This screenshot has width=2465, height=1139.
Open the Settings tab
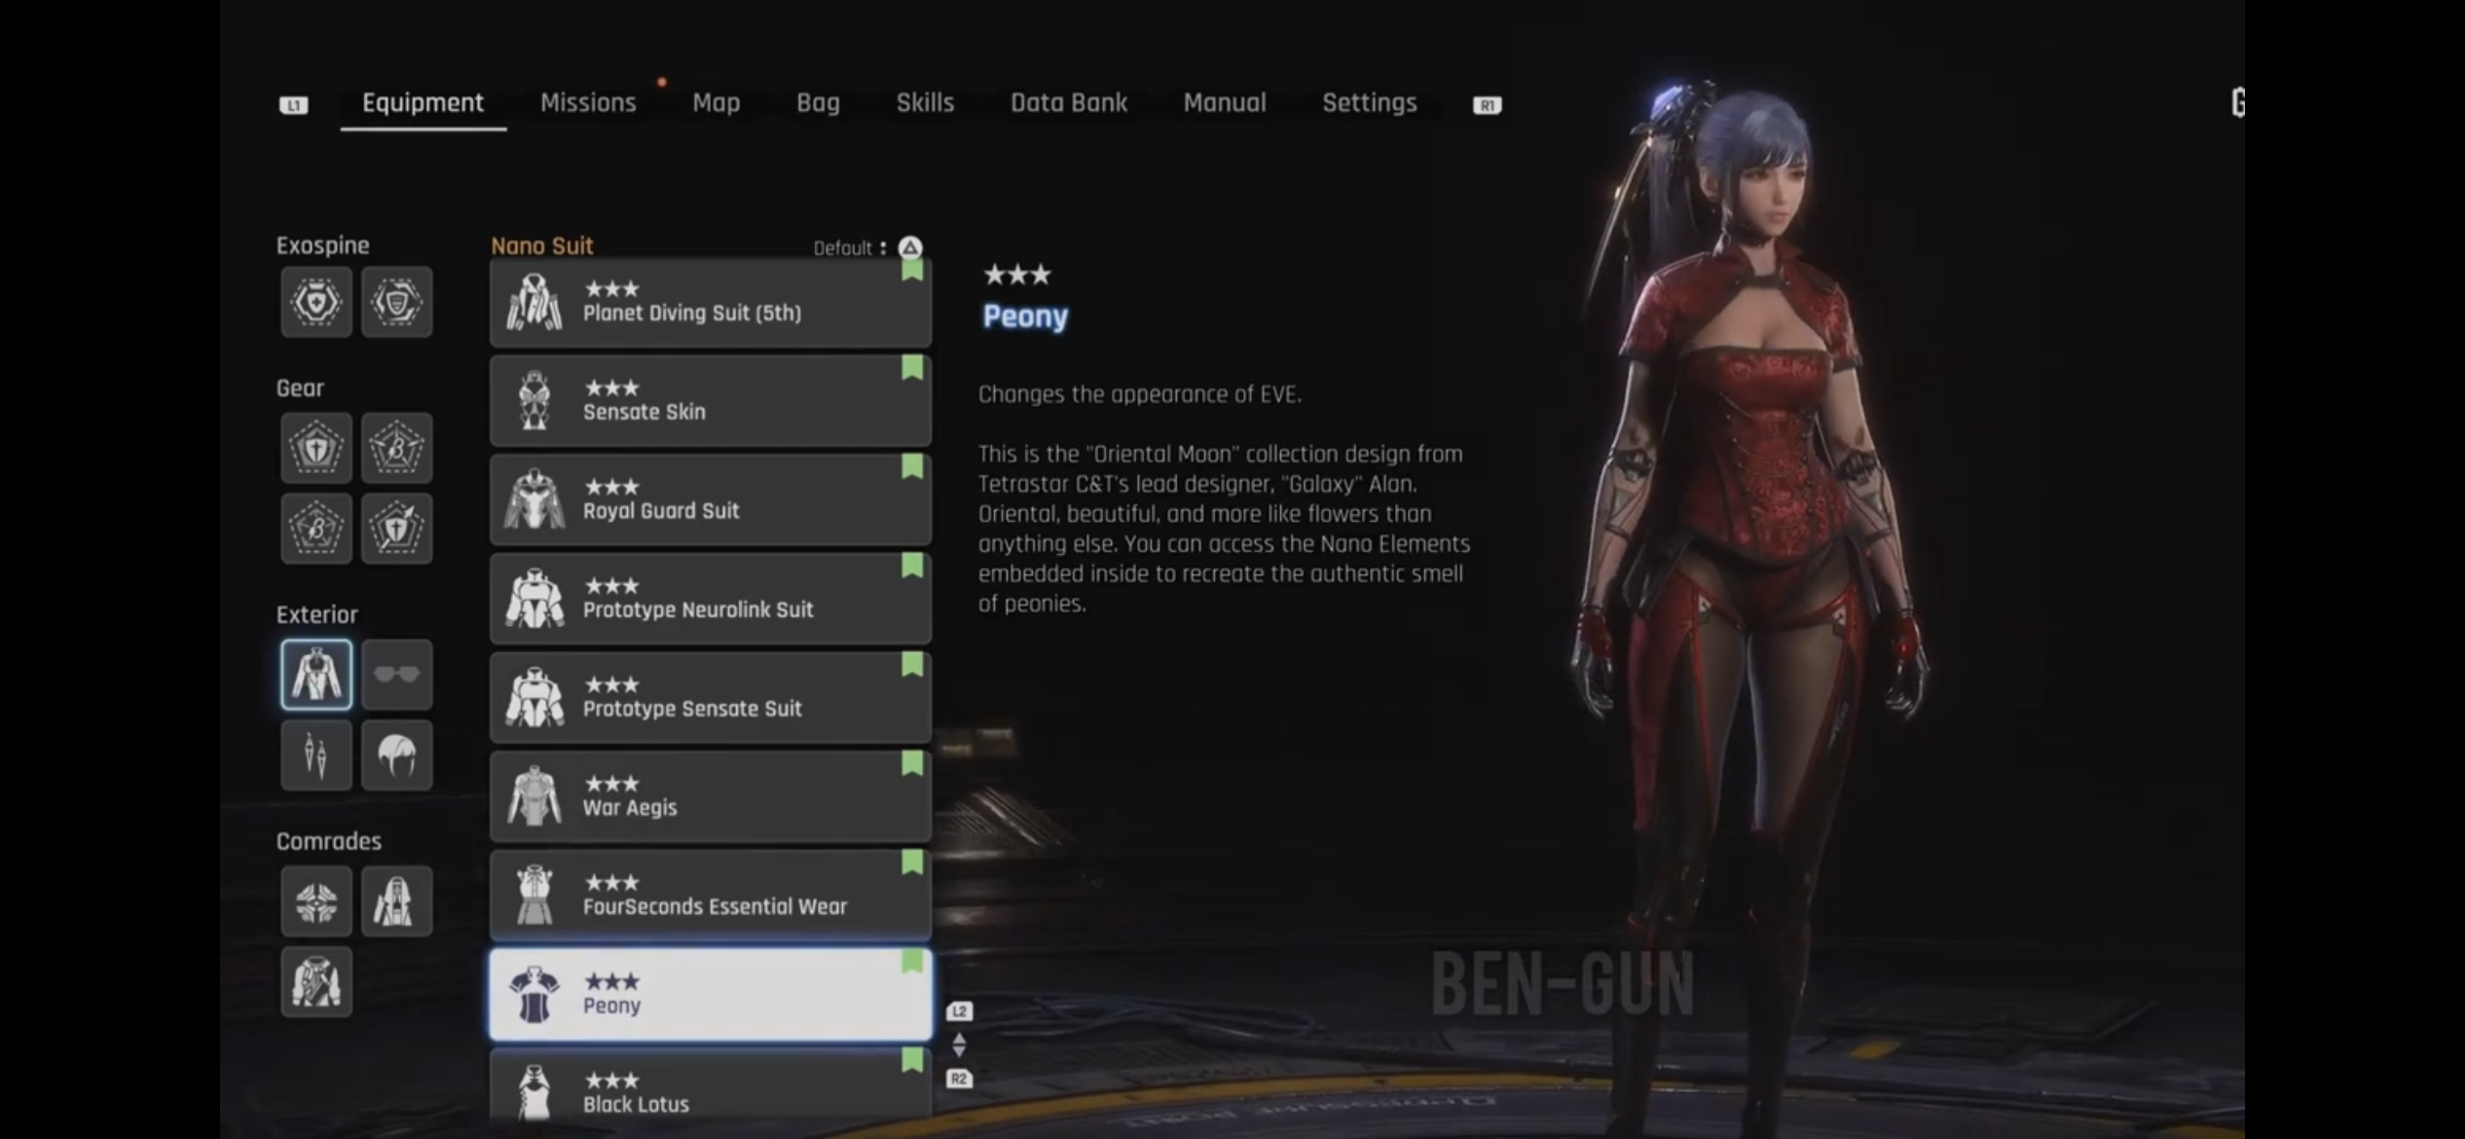(1369, 102)
